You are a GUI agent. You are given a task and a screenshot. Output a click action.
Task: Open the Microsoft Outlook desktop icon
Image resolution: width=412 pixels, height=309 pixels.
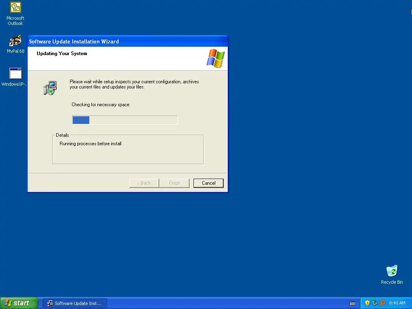pyautogui.click(x=15, y=14)
